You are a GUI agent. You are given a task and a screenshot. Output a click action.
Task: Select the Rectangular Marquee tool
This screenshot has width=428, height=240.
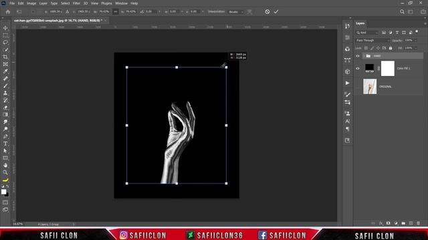click(5, 35)
